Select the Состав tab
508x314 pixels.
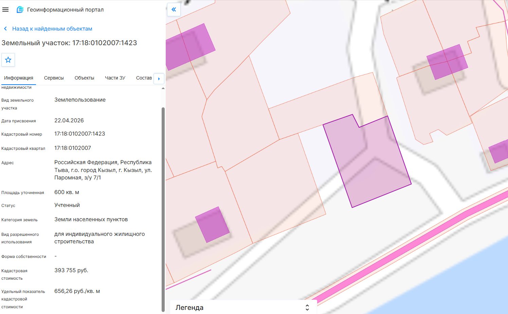pyautogui.click(x=144, y=78)
